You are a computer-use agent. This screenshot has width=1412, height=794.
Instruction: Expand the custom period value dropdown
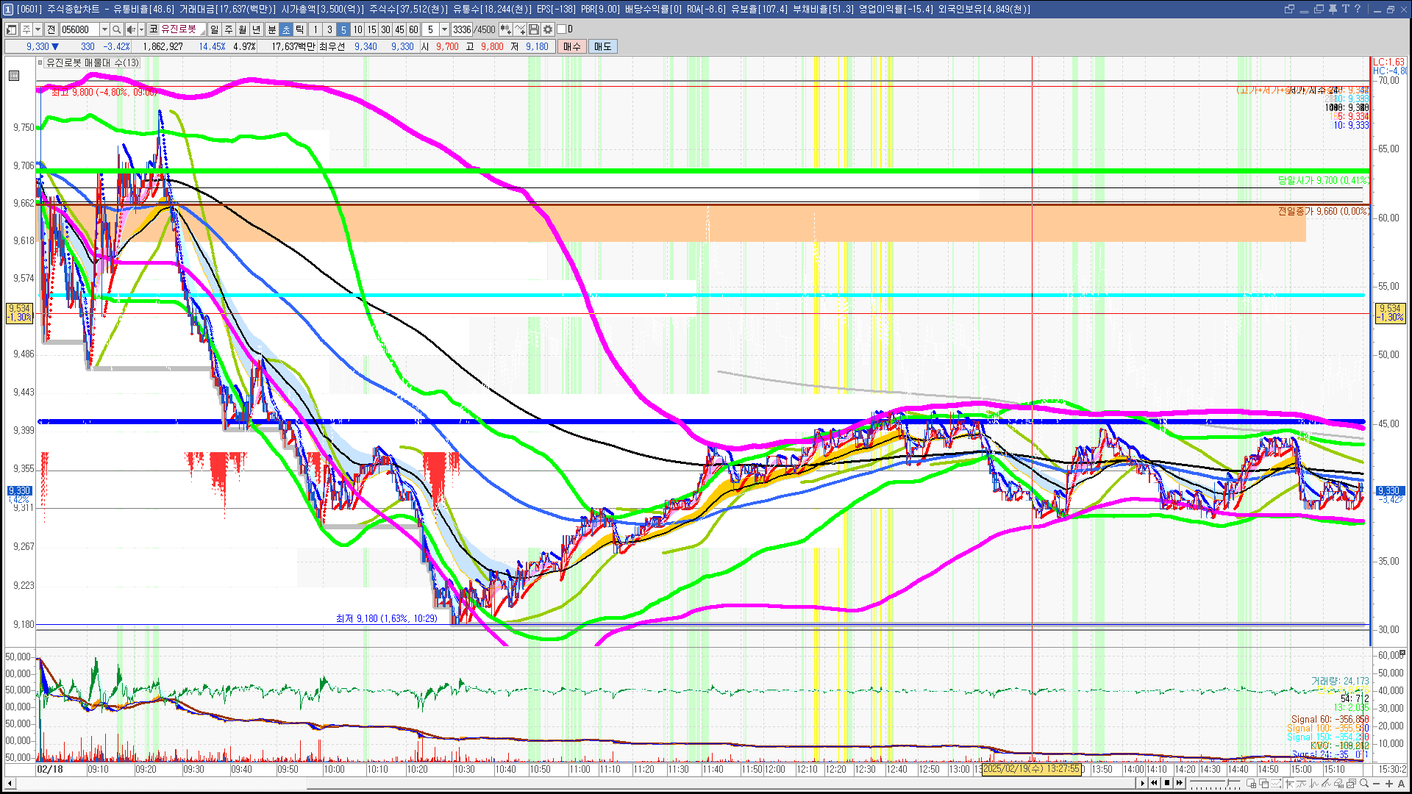(x=444, y=29)
